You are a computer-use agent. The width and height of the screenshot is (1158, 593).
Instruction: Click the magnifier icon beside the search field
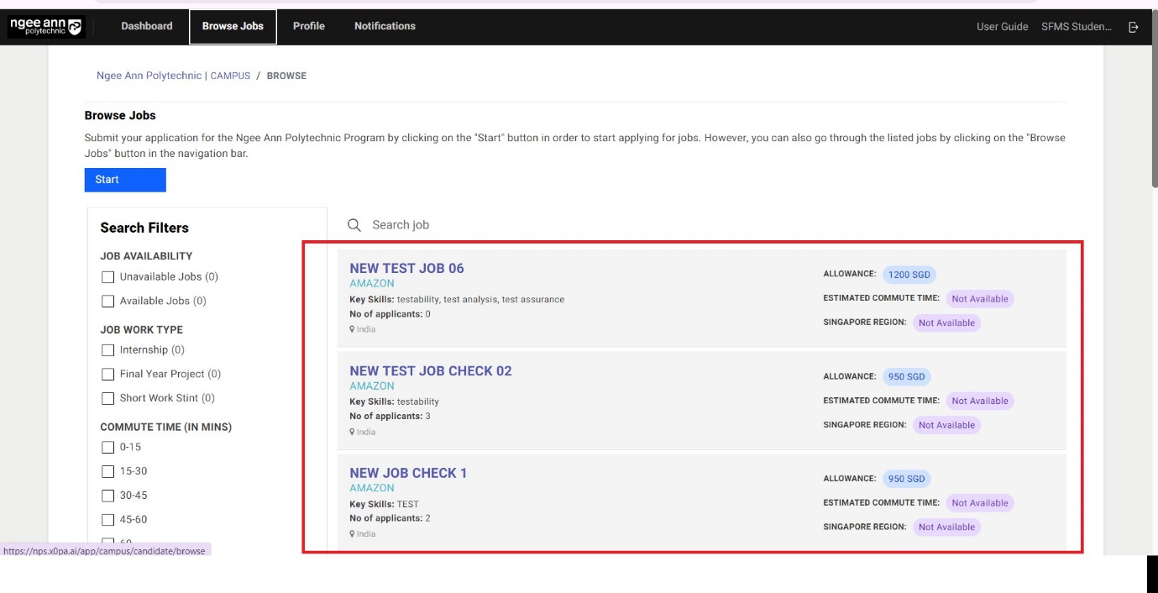click(353, 224)
